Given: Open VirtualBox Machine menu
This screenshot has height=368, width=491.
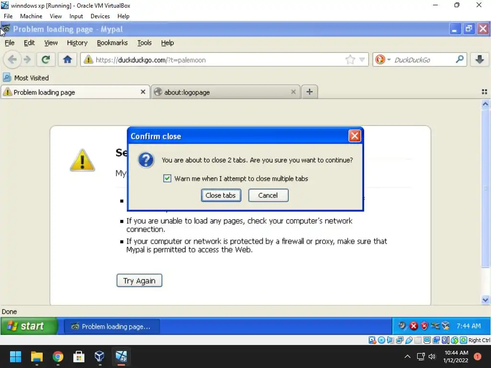Looking at the screenshot, I should 31,16.
